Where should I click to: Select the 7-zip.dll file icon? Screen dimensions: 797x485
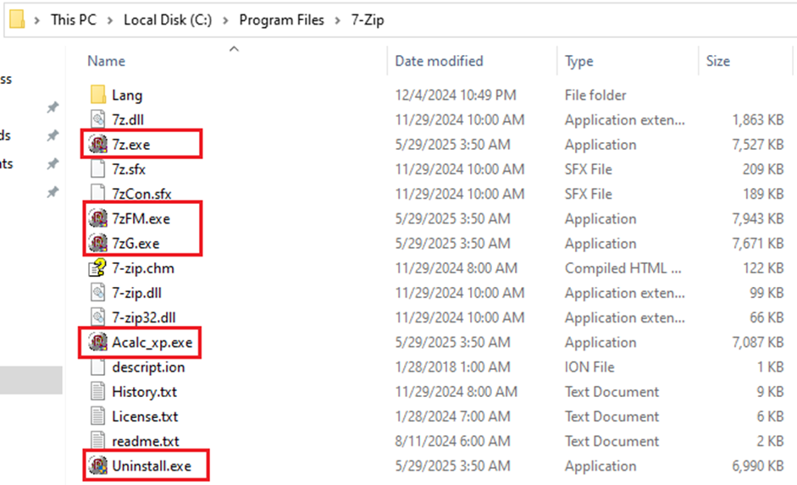[97, 293]
